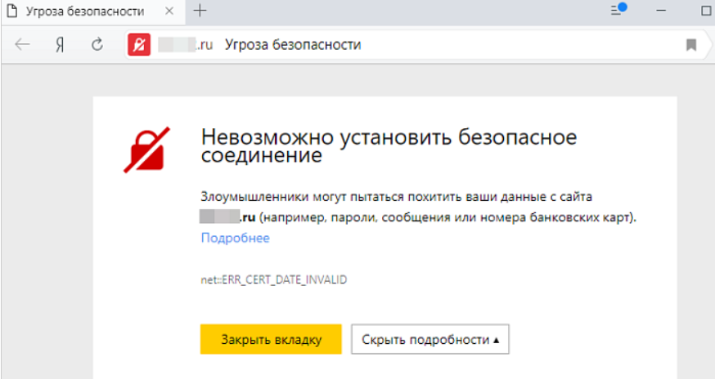The width and height of the screenshot is (715, 379).
Task: Click the red broken-lock security icon in the address bar
Action: pyautogui.click(x=139, y=45)
